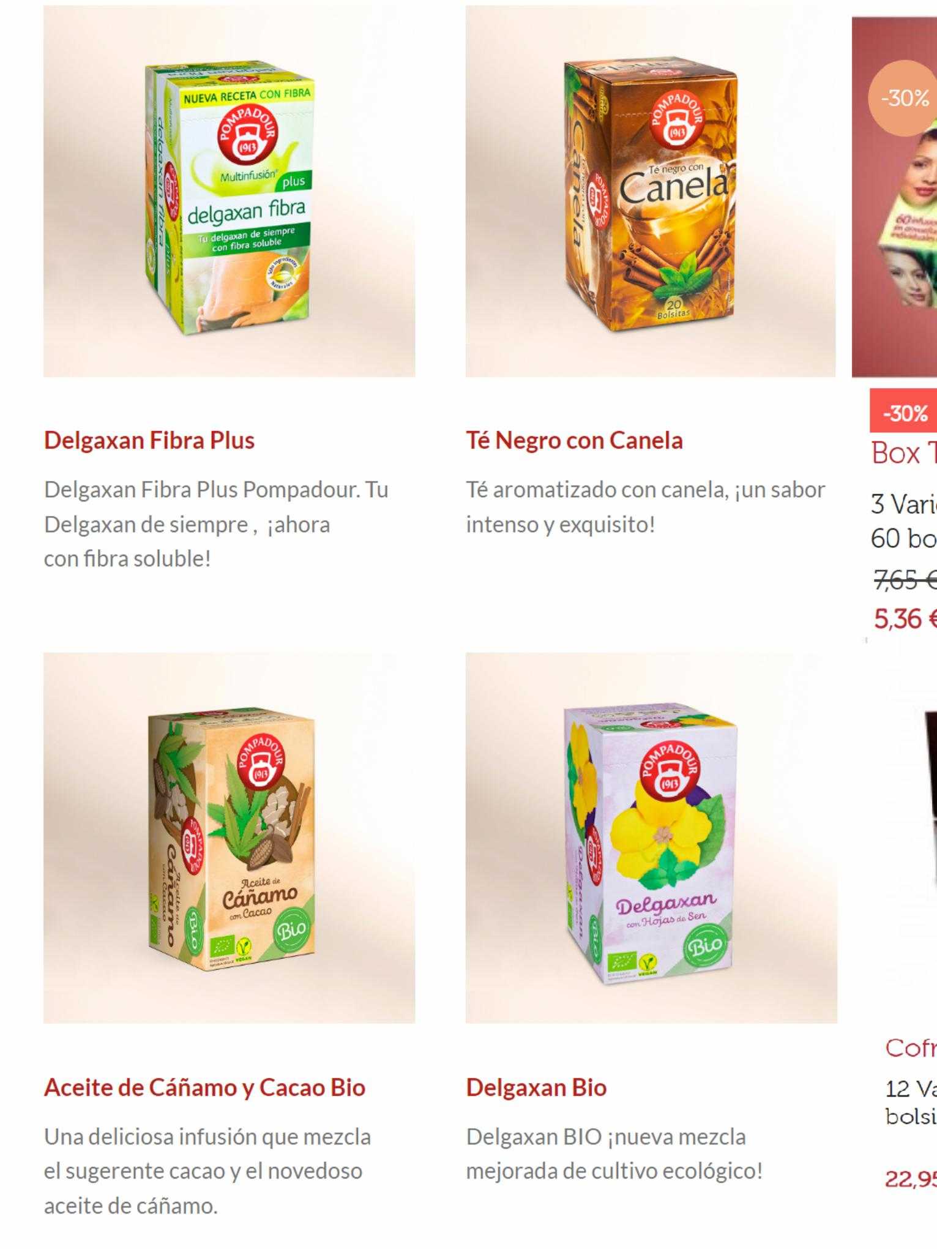Open the Cofre sidebar product title

coord(911,1048)
